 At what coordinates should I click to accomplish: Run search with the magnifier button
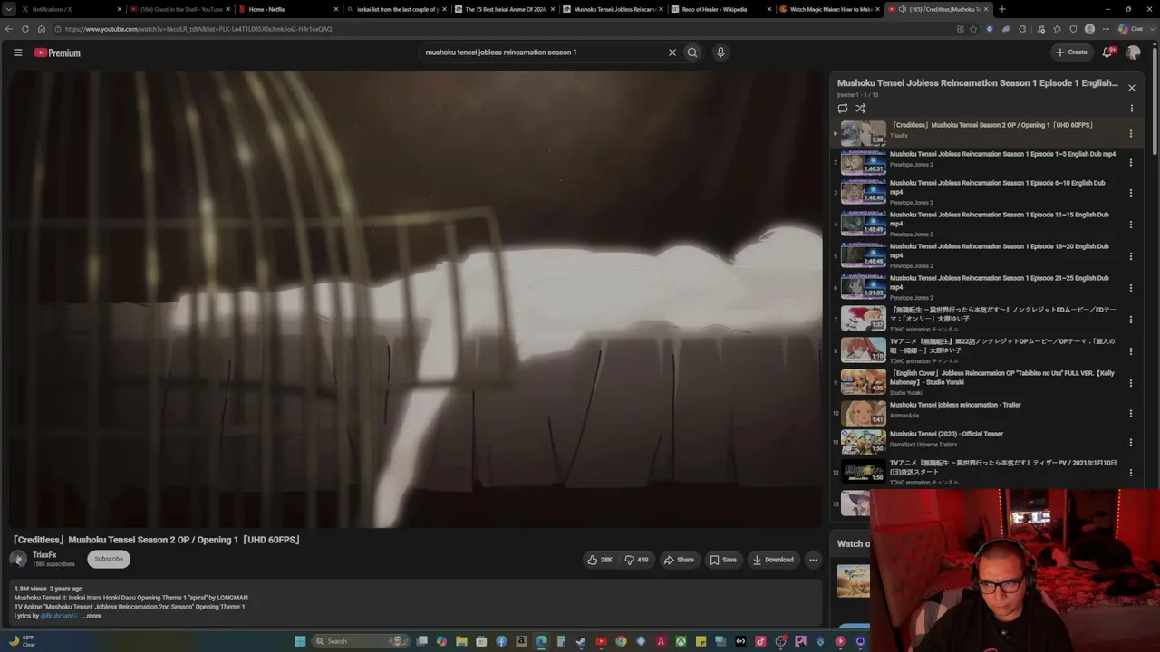692,53
